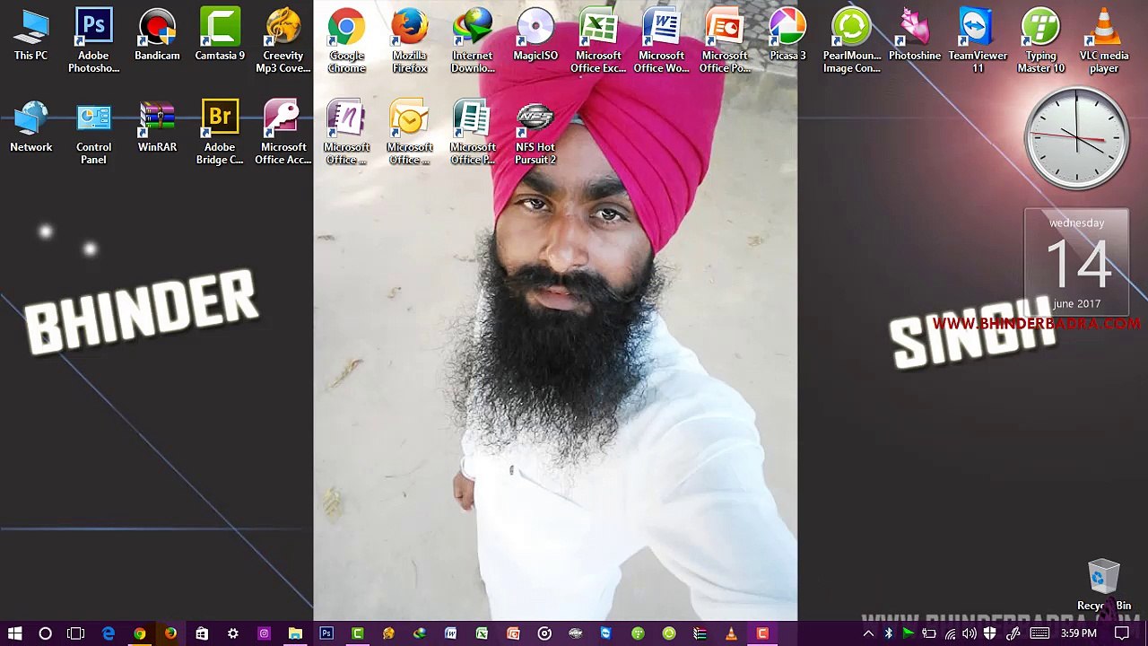Open Excel from the taskbar
The height and width of the screenshot is (646, 1148).
click(x=482, y=633)
